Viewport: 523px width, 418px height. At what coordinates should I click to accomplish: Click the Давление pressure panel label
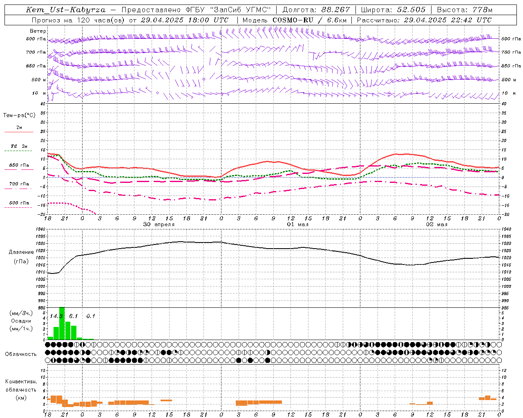point(21,252)
